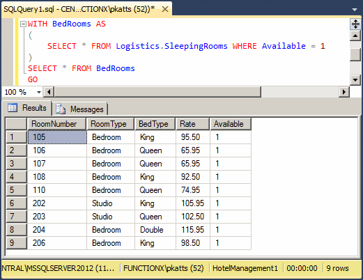
Task: Open the active documents dropdown arrow
Action: pyautogui.click(x=355, y=10)
